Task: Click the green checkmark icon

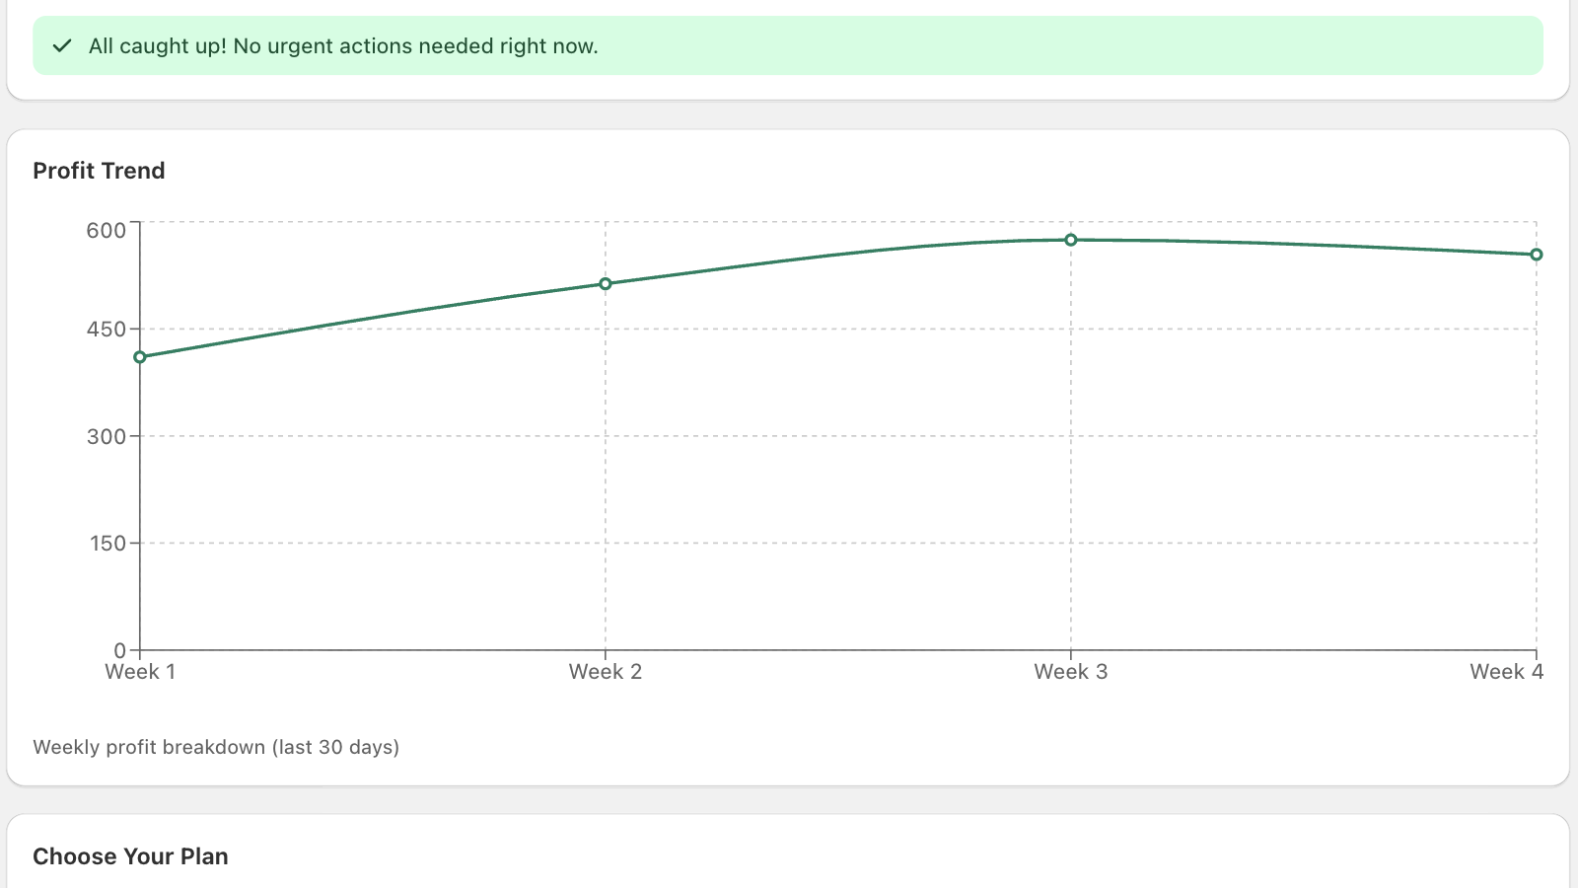Action: pos(62,45)
